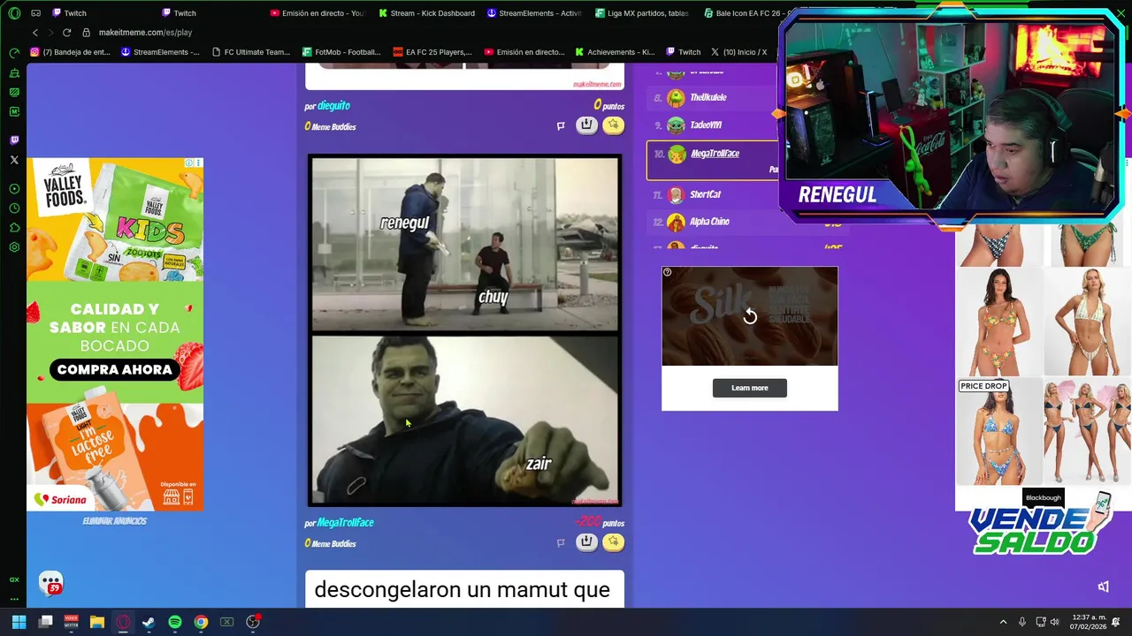Open FC Ultimate Team bookmark
The image size is (1132, 636).
[249, 52]
